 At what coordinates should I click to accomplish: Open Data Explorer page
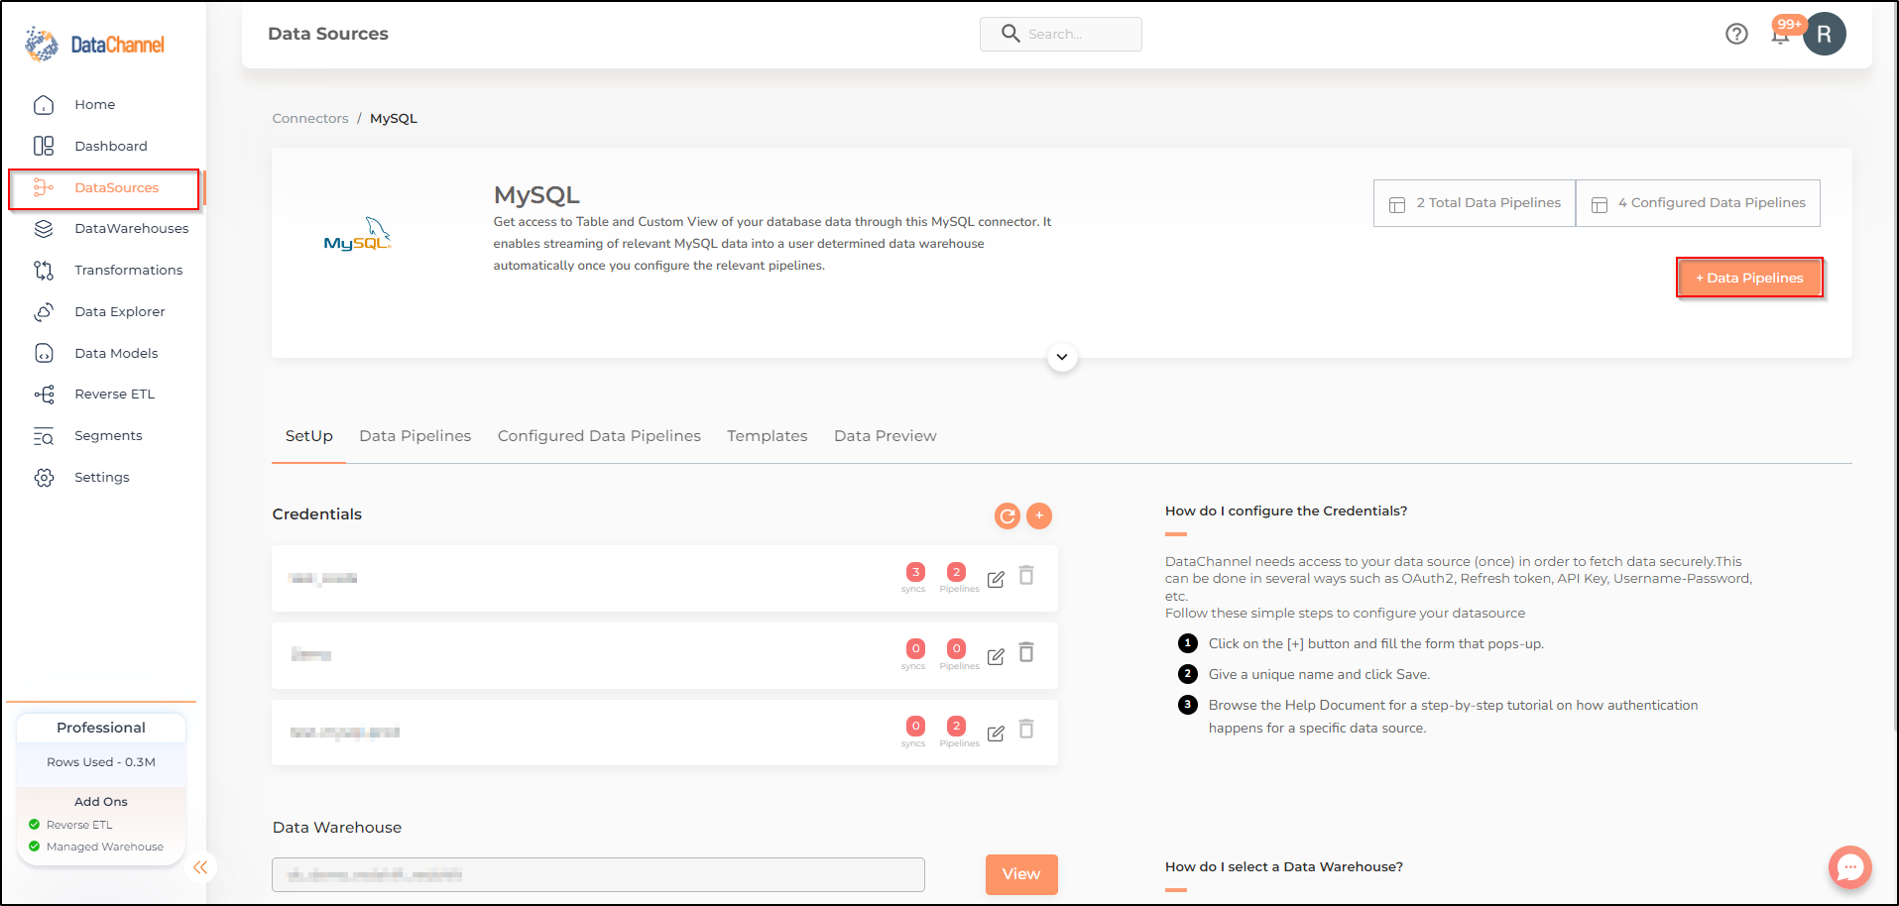[119, 311]
